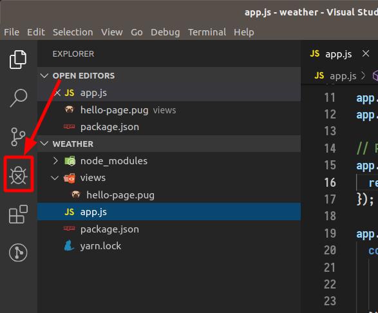Image resolution: width=378 pixels, height=313 pixels.
Task: Open the Source Control branch icon
Action: [x=18, y=137]
